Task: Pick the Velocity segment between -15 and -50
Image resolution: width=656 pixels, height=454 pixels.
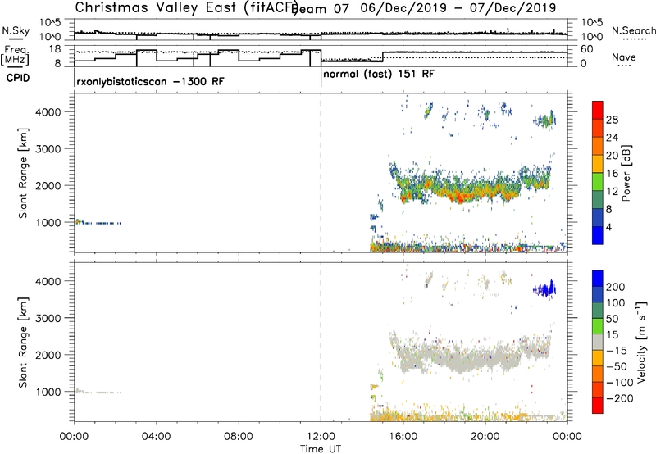Action: [598, 358]
